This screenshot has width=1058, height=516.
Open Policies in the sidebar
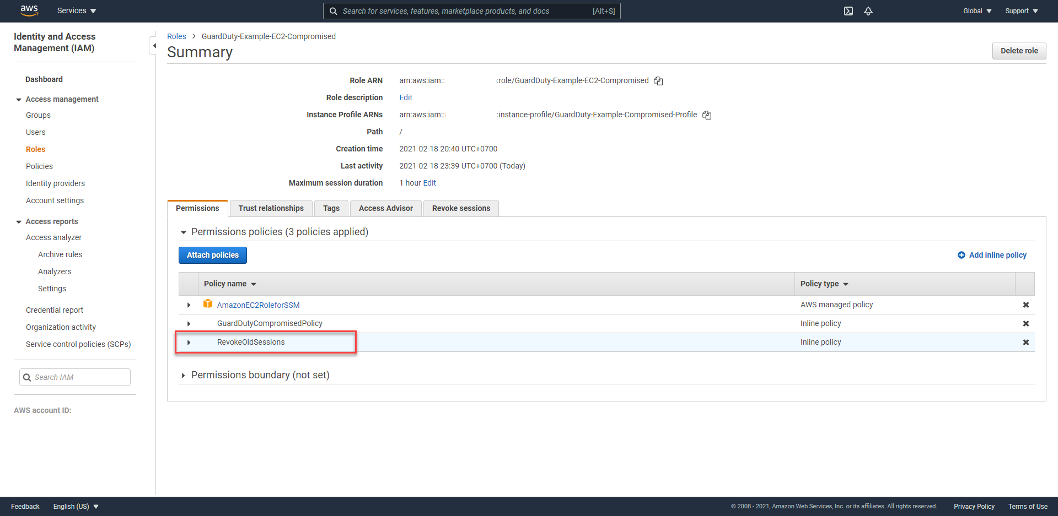(39, 166)
